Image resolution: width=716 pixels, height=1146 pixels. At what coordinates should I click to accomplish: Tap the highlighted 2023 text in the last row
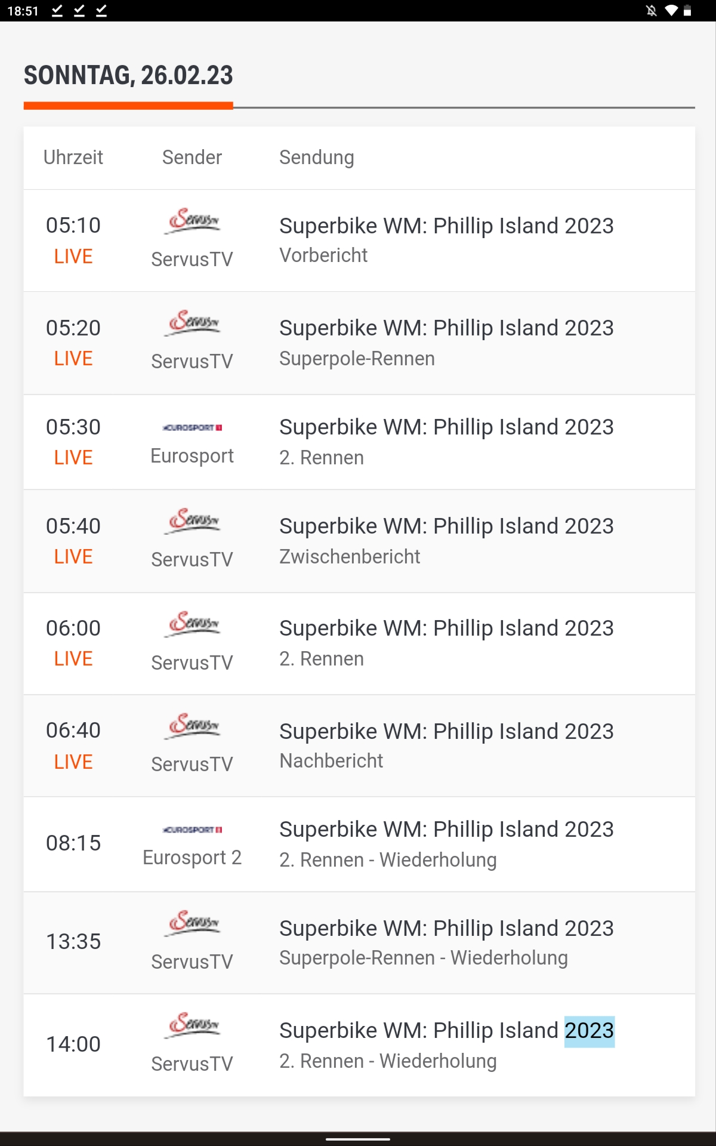point(590,1031)
